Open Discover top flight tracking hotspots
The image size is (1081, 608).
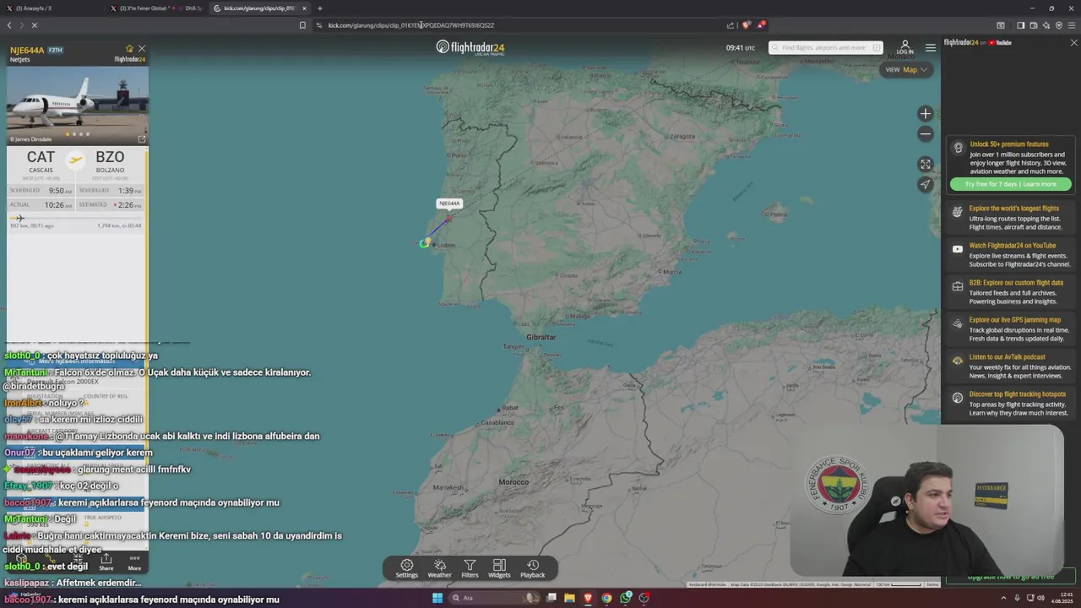pyautogui.click(x=1010, y=404)
